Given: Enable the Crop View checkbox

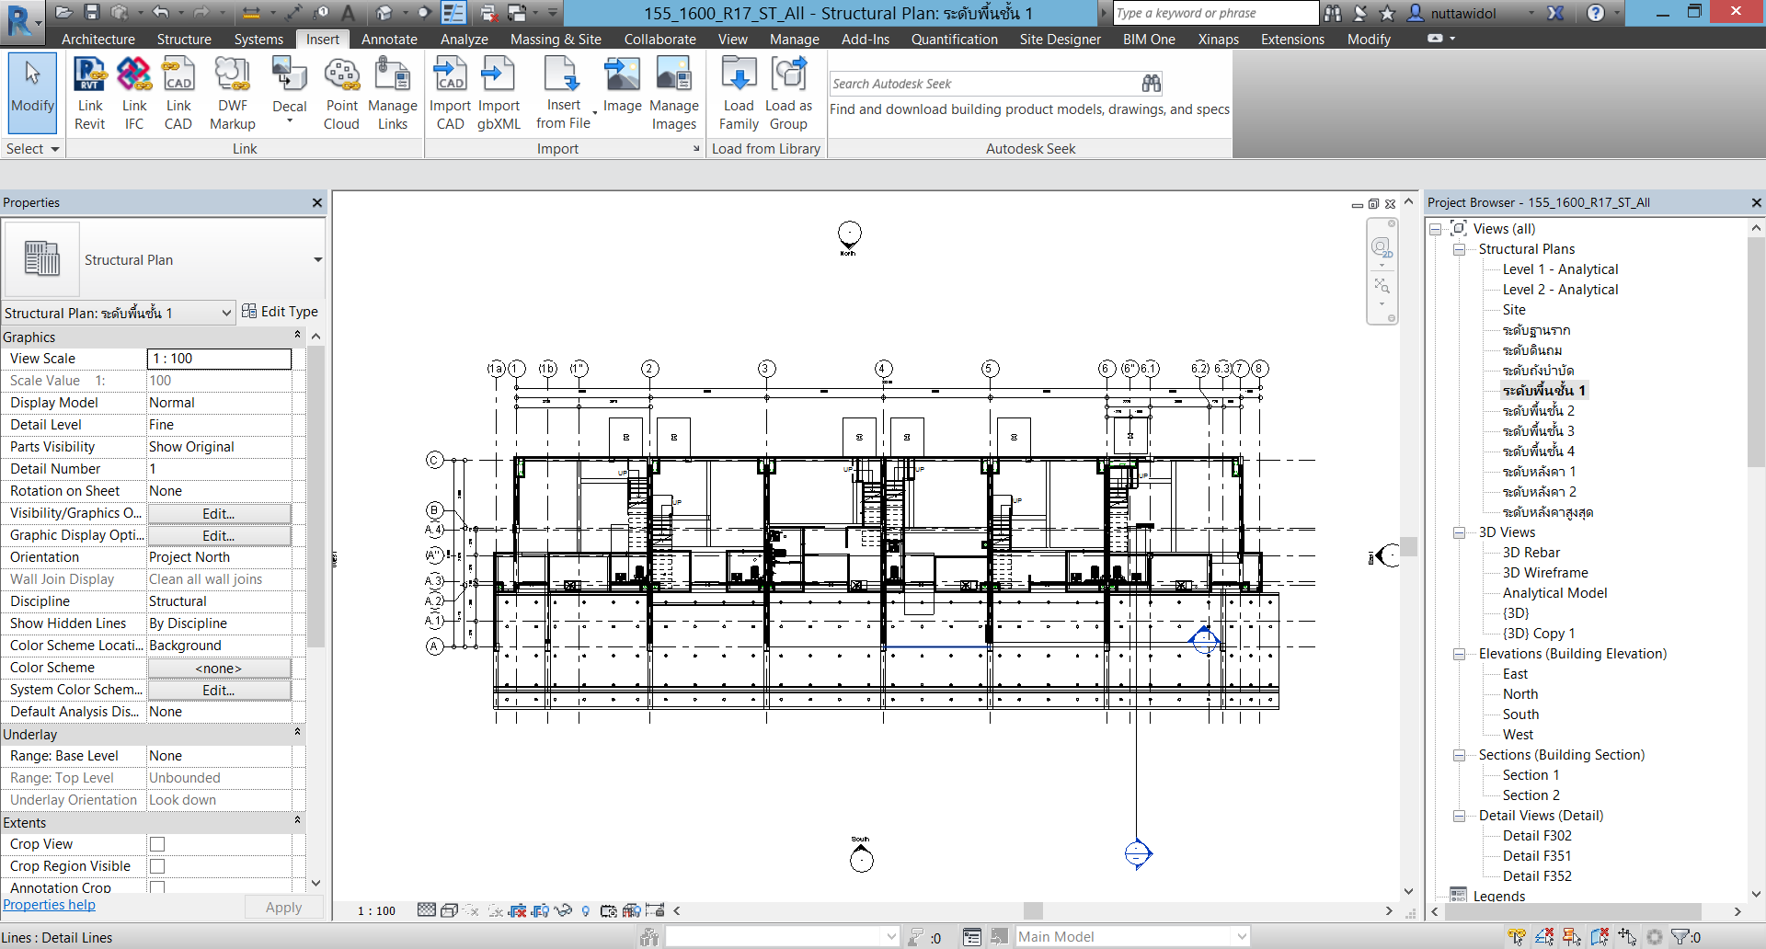Looking at the screenshot, I should [157, 844].
